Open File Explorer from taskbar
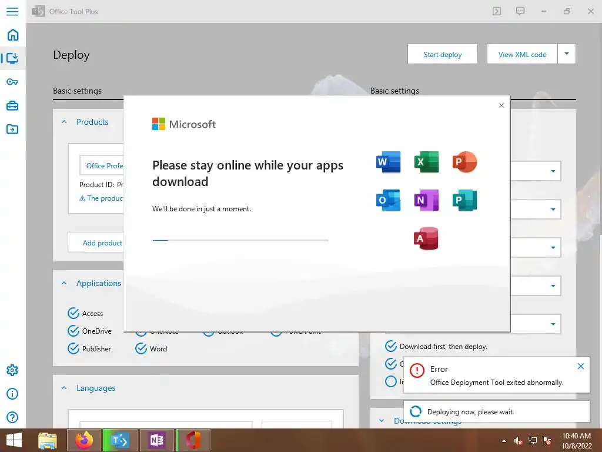This screenshot has width=602, height=452. click(x=48, y=440)
